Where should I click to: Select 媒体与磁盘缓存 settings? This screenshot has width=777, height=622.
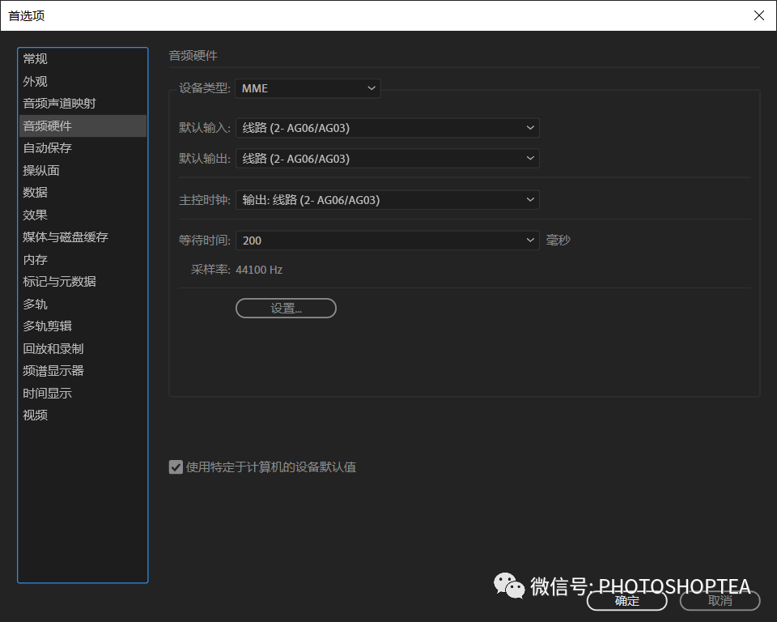point(59,236)
